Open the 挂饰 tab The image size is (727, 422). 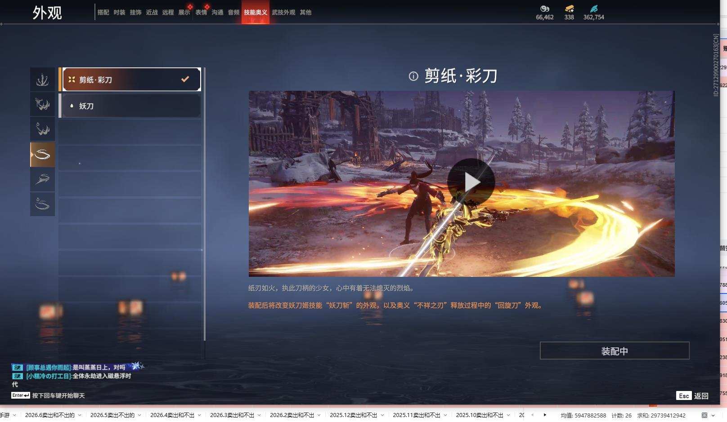[135, 12]
